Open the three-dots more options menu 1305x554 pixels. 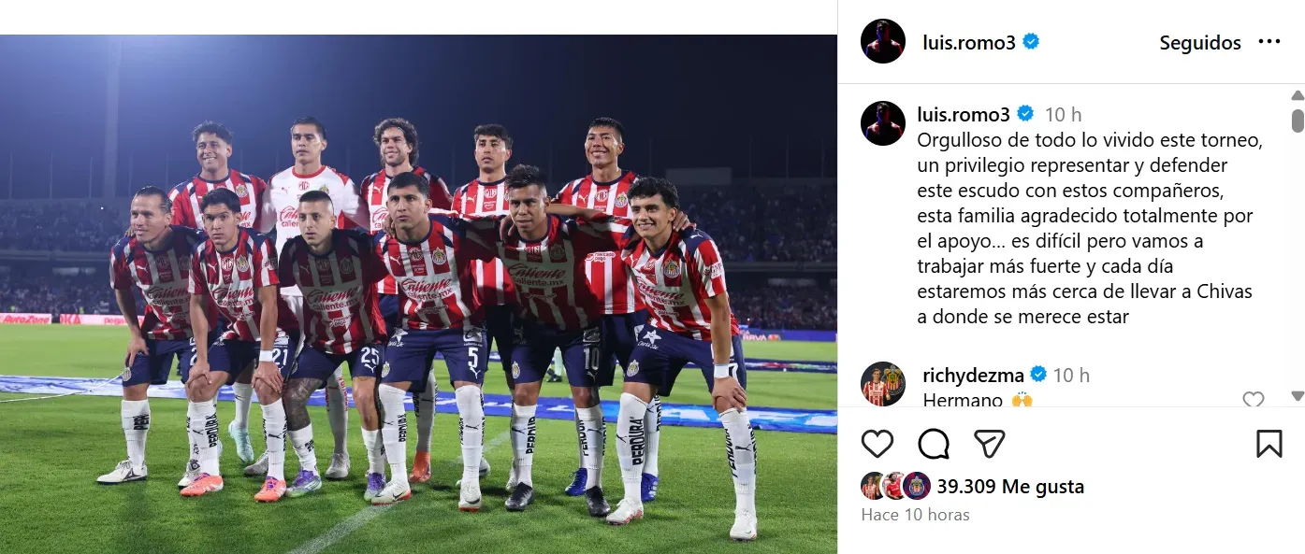click(1269, 42)
